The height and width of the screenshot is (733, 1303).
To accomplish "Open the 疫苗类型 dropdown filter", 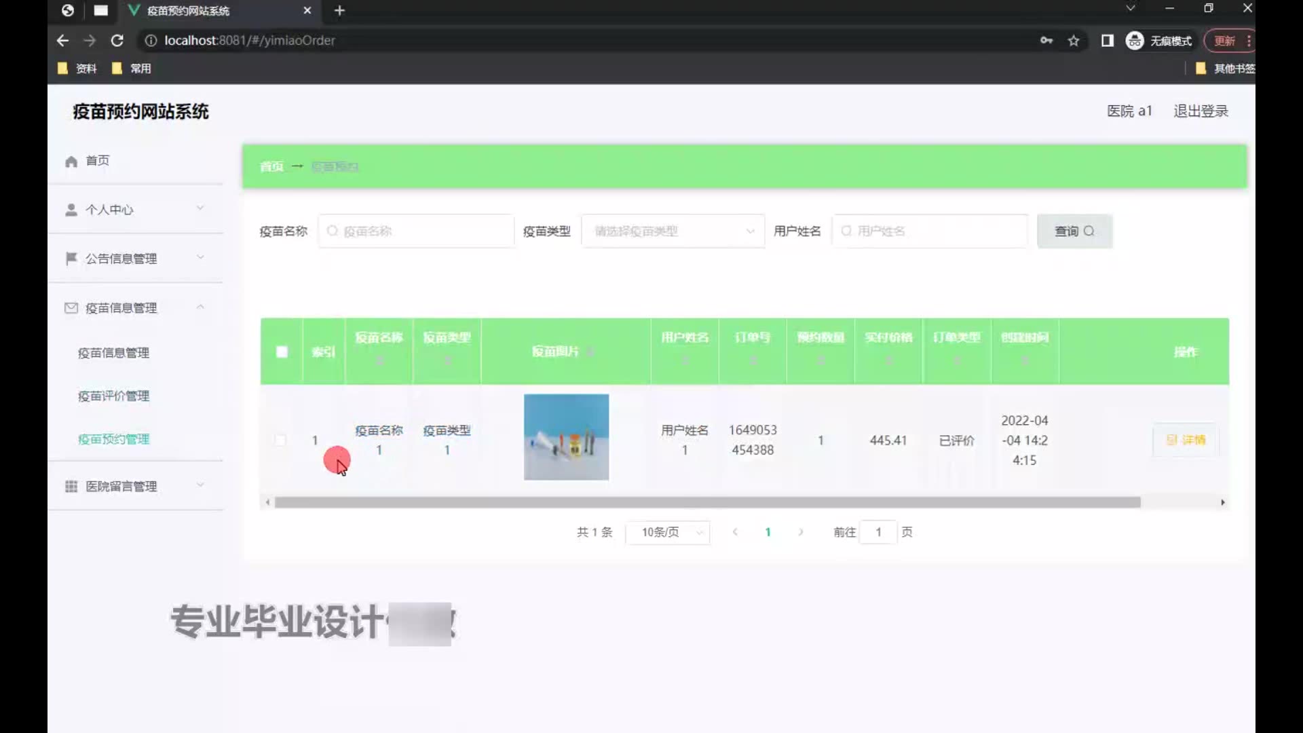I will 673,231.
